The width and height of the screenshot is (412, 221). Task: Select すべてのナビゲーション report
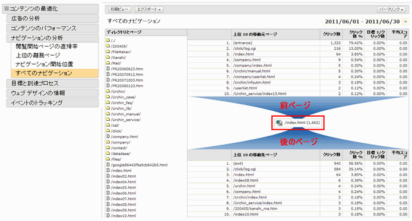click(55, 73)
